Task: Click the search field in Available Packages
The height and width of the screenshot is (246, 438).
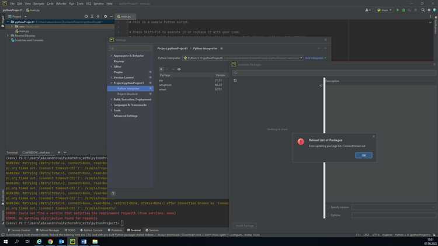Action: pyautogui.click(x=334, y=72)
